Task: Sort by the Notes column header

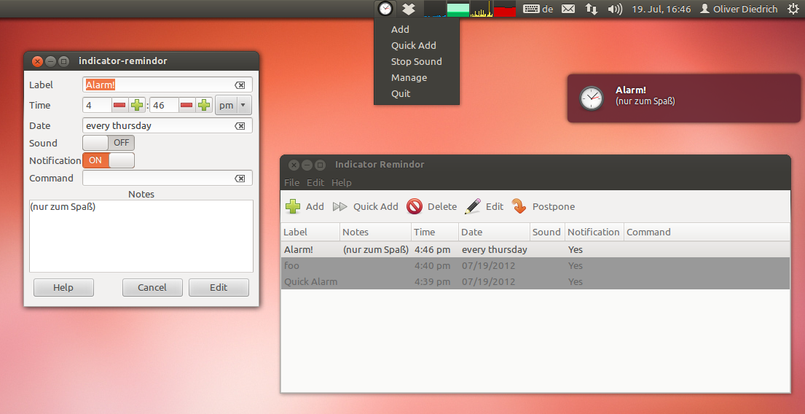Action: pos(376,233)
